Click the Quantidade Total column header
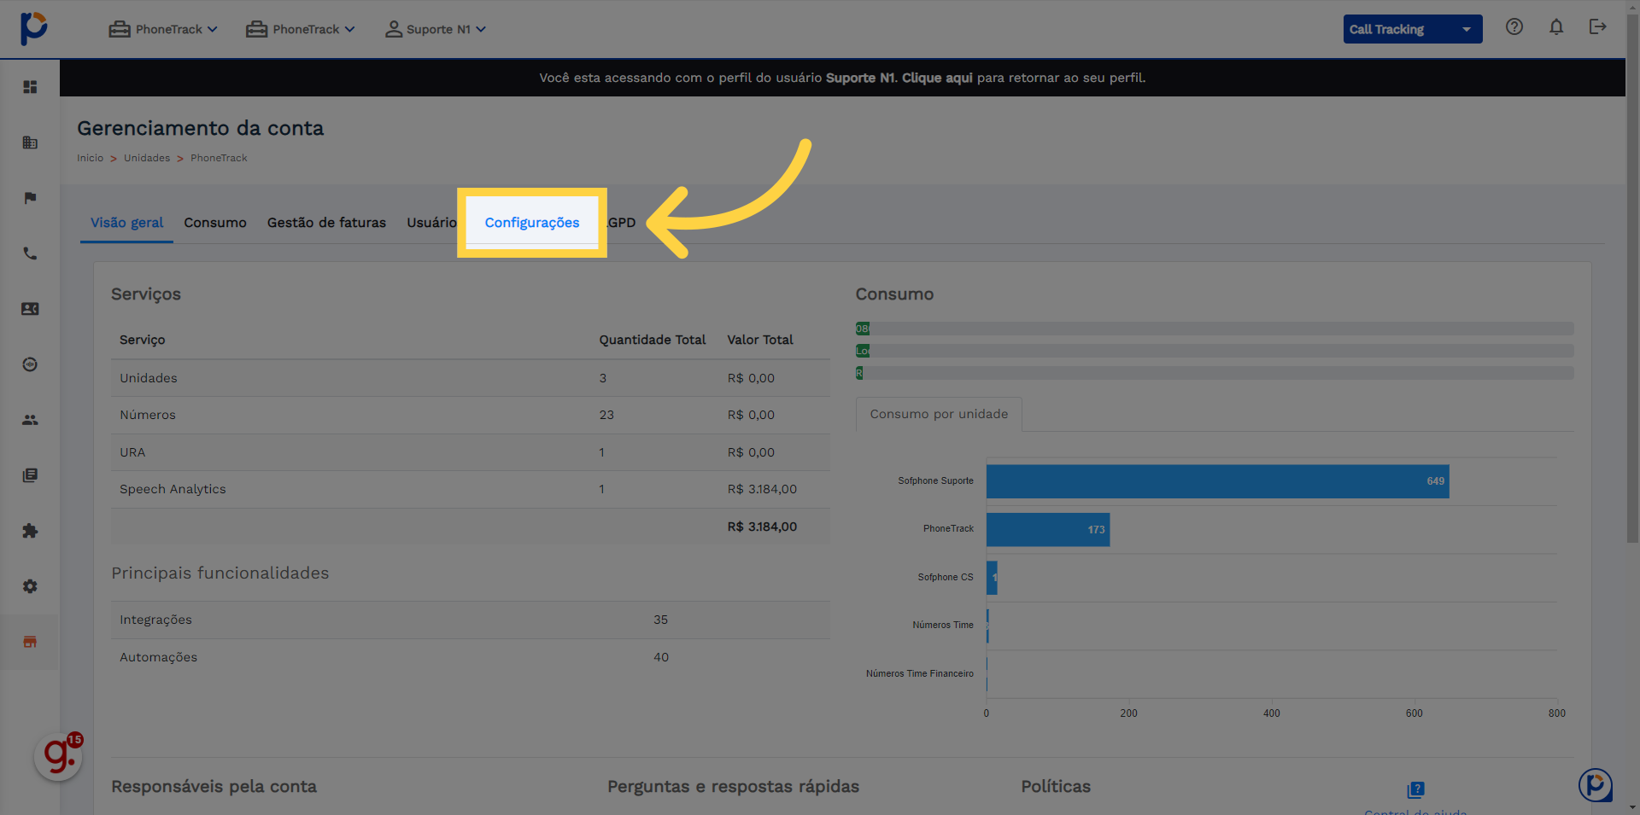The height and width of the screenshot is (815, 1640). coord(653,340)
